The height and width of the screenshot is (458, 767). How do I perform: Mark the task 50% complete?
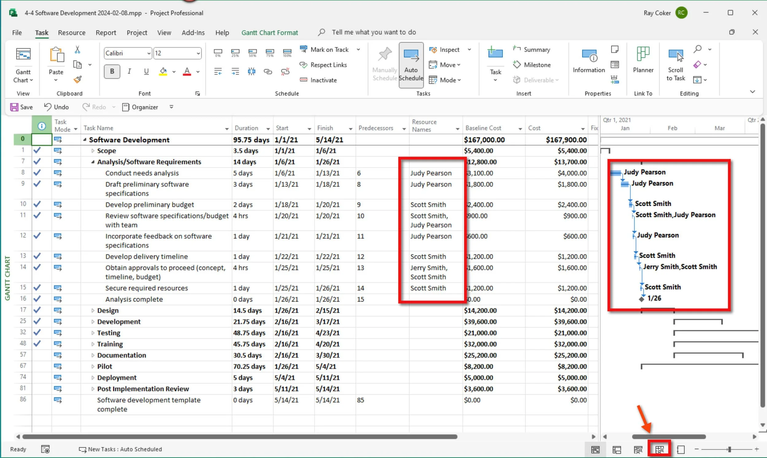coord(252,53)
